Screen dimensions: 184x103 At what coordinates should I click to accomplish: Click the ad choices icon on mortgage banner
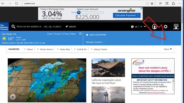142,8
